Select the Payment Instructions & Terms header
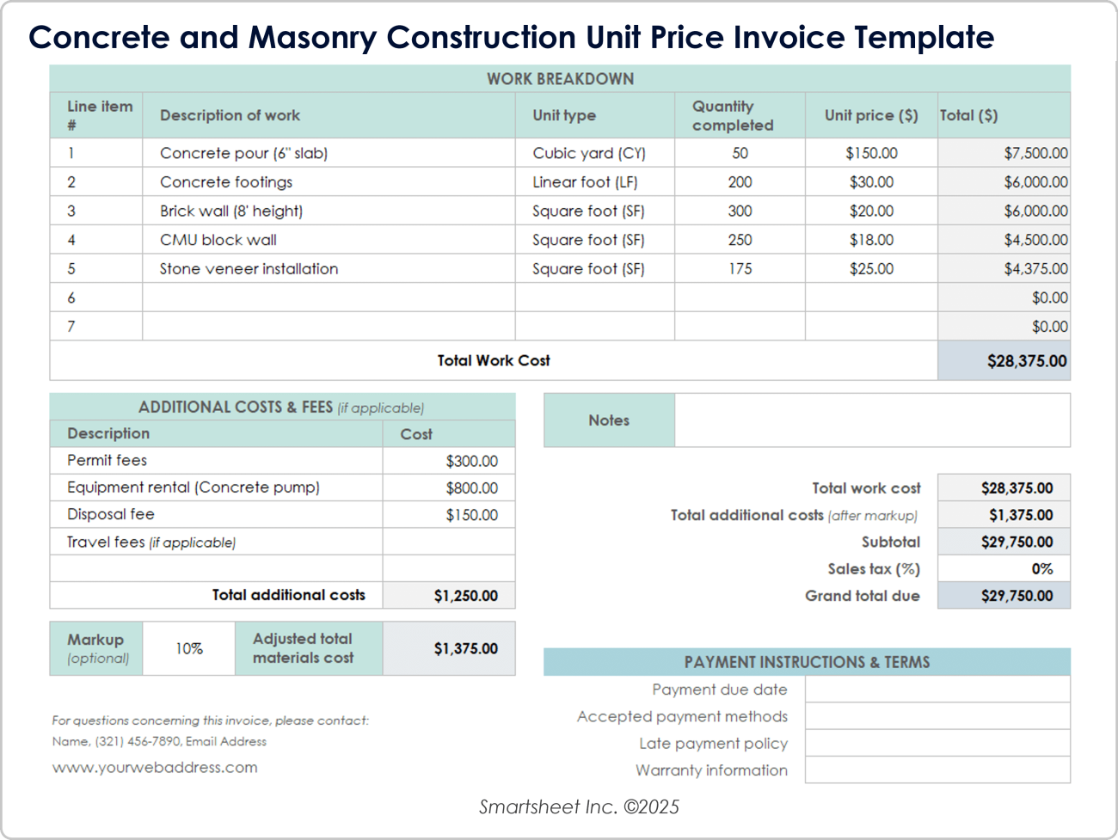The width and height of the screenshot is (1118, 840). pyautogui.click(x=807, y=662)
